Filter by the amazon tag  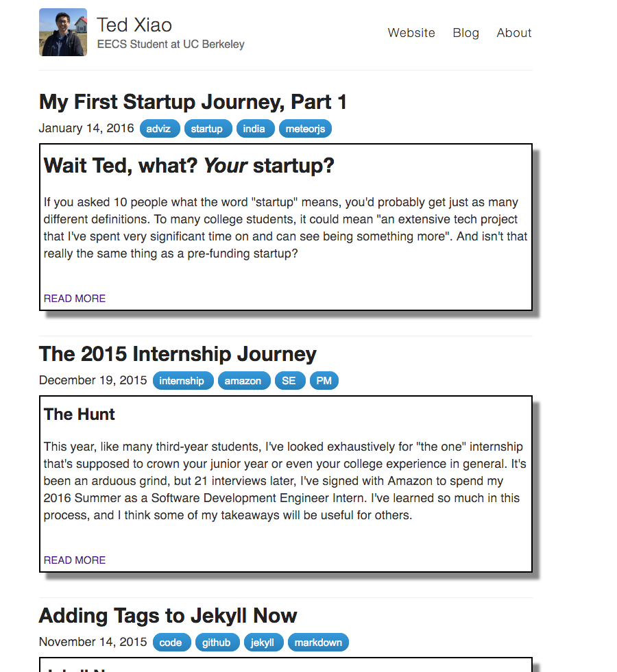coord(244,381)
